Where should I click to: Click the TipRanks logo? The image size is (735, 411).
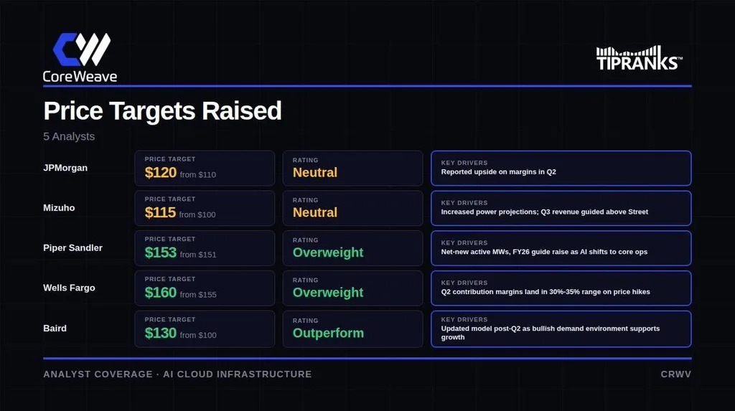(x=640, y=58)
